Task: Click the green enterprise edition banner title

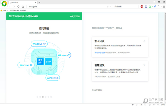Action: pyautogui.click(x=24, y=16)
